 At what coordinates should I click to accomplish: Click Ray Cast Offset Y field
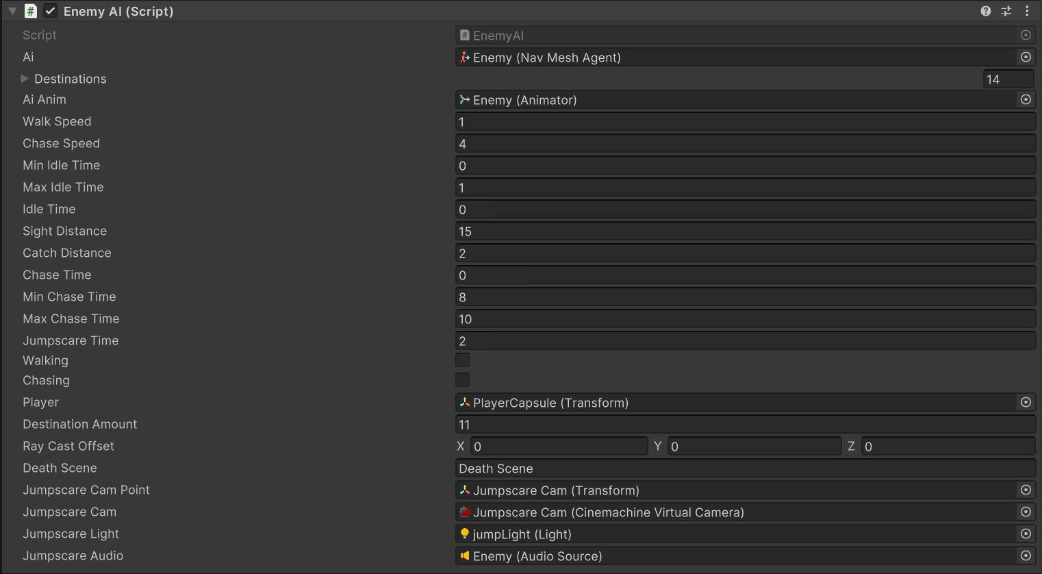click(754, 447)
